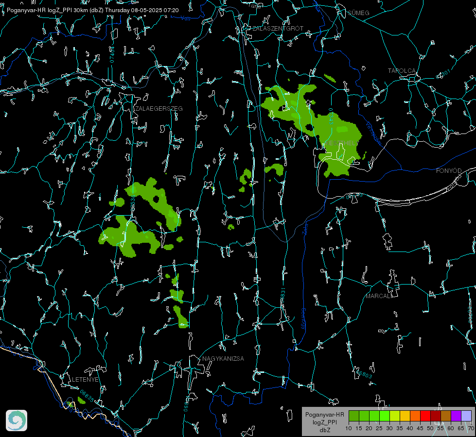
Task: Click the TAPOLCA town label
Action: coord(402,71)
